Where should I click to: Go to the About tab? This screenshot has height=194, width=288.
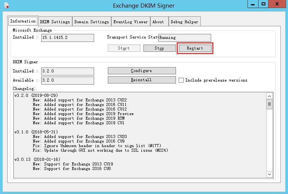pyautogui.click(x=158, y=22)
